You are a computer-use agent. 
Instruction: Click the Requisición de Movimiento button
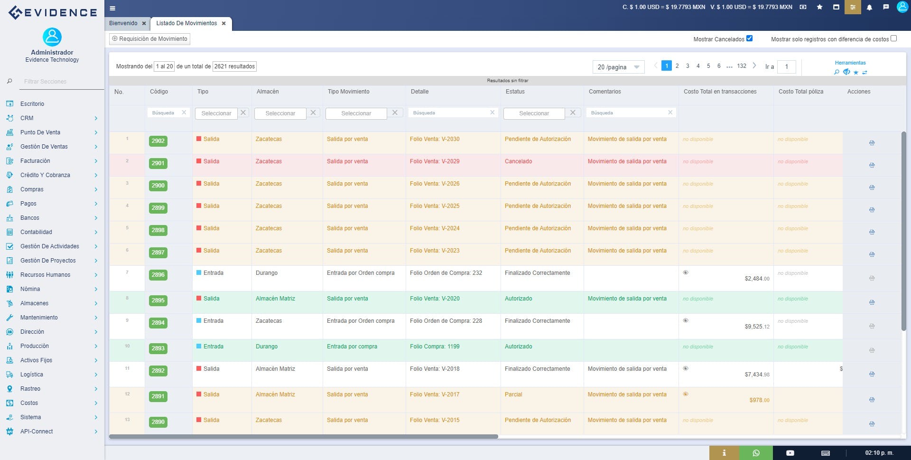149,38
